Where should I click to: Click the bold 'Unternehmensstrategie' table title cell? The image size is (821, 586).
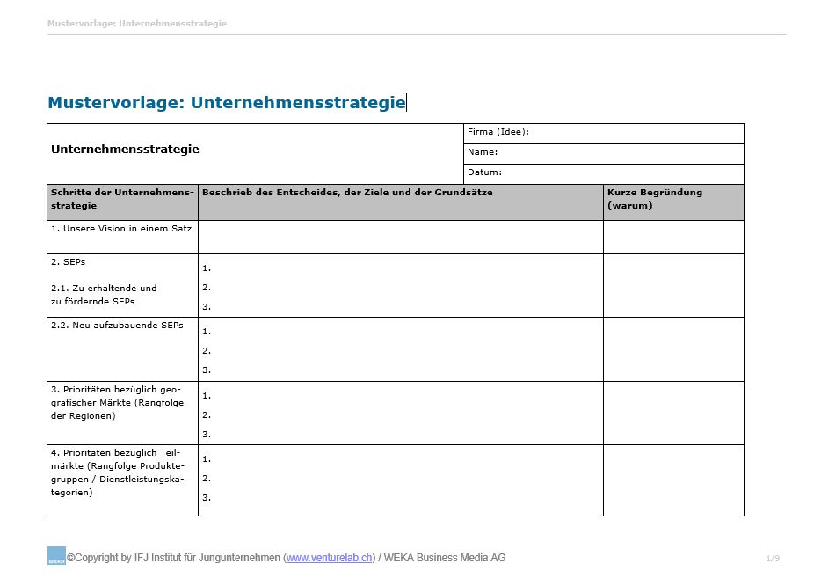tap(126, 150)
